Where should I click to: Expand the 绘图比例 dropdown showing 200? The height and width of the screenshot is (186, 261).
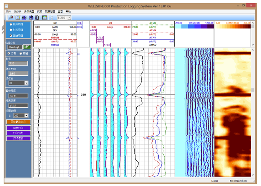26,116
